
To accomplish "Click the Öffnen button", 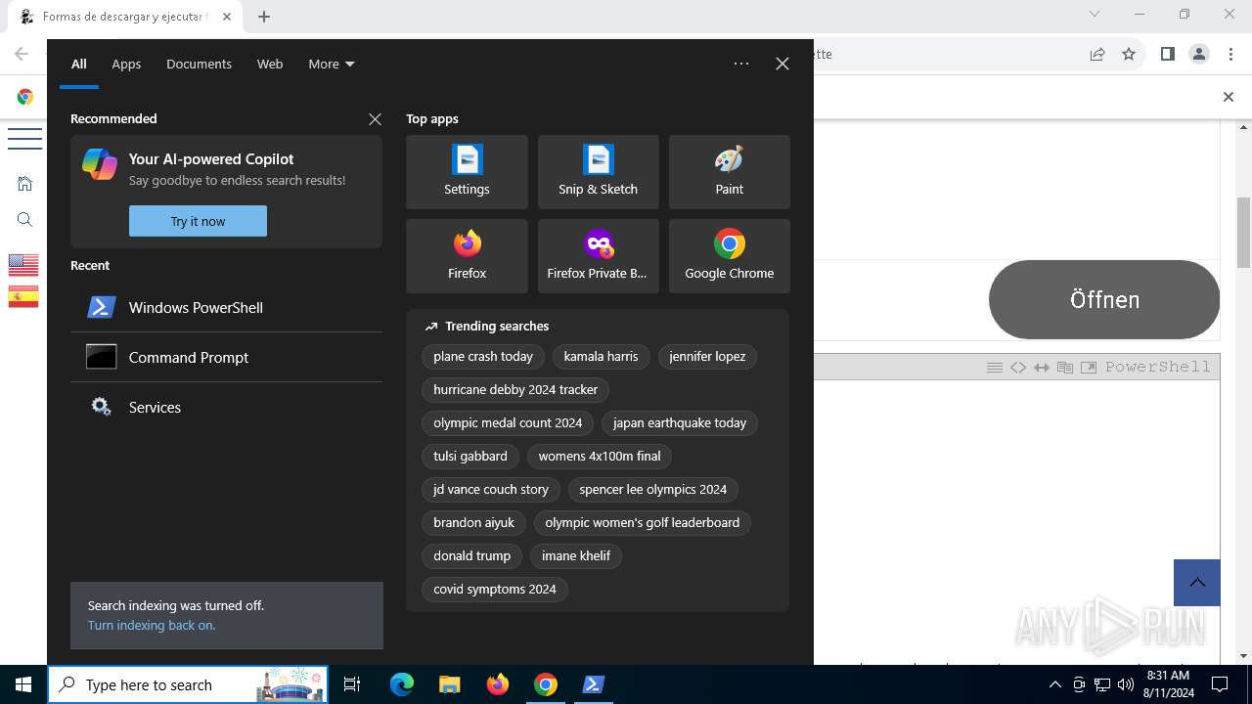I will (1104, 300).
